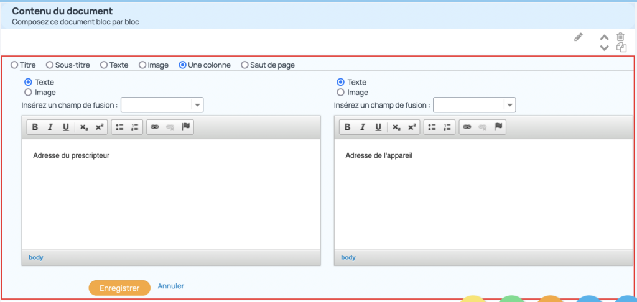This screenshot has height=302, width=637.
Task: Select the Saut de page radio
Action: point(244,65)
